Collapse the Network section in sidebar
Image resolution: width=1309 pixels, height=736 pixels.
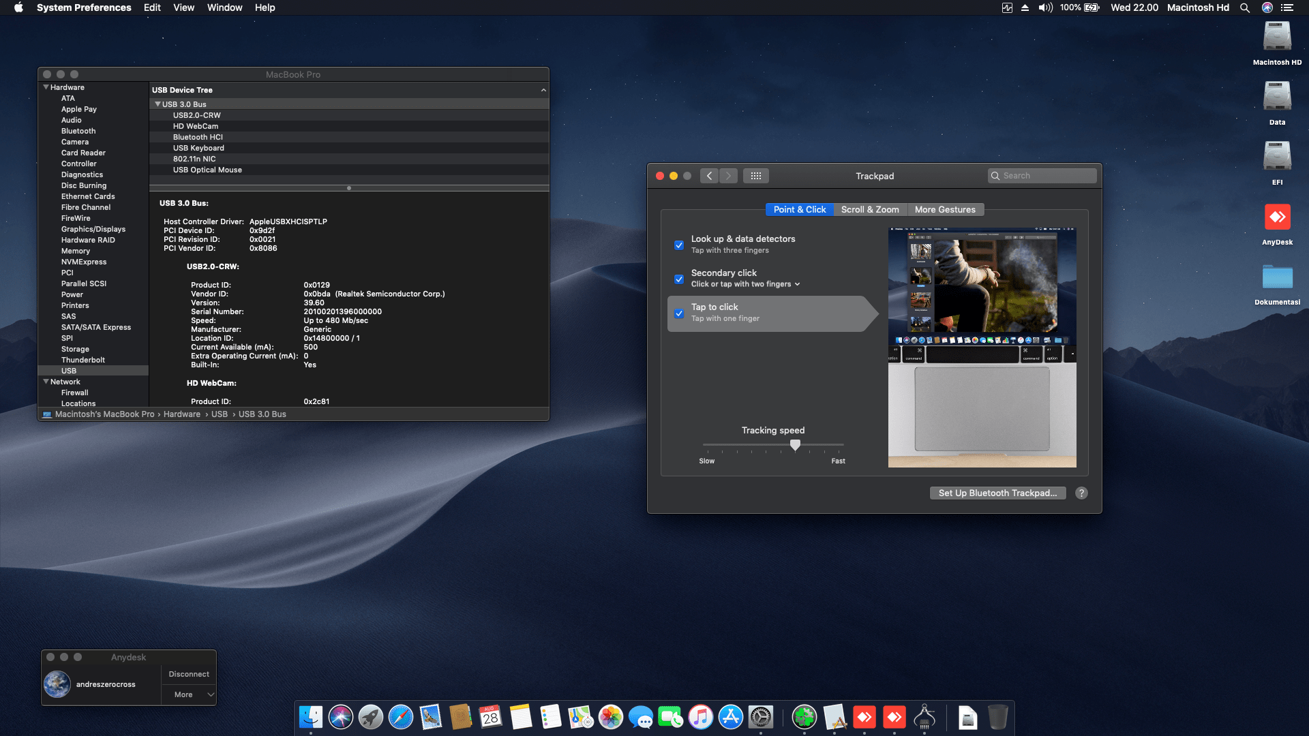[46, 382]
